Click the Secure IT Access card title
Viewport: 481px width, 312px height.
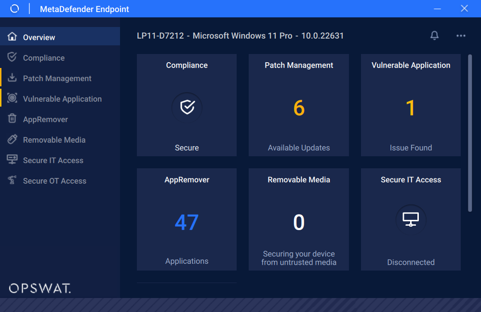coord(411,180)
